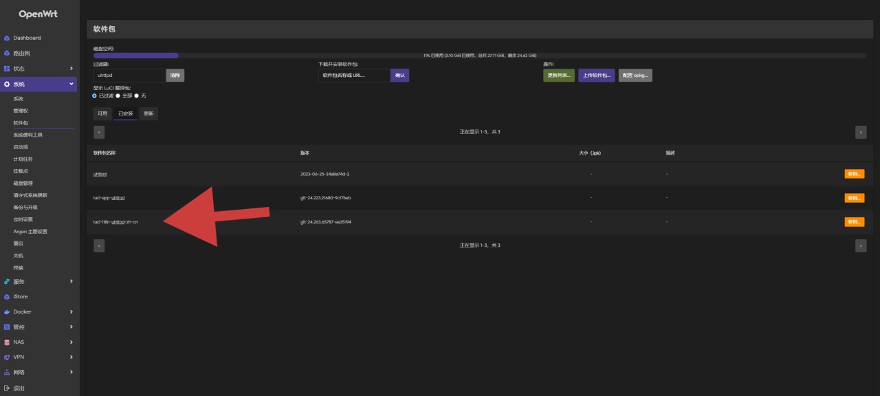This screenshot has height=396, width=880.
Task: Click the 退出 logout icon
Action: tap(7, 388)
